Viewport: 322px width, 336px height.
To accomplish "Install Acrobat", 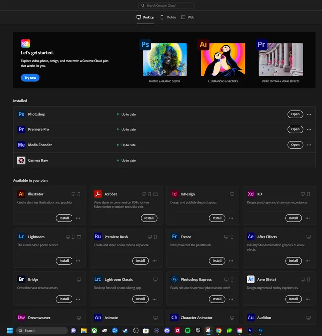I will pos(149,218).
